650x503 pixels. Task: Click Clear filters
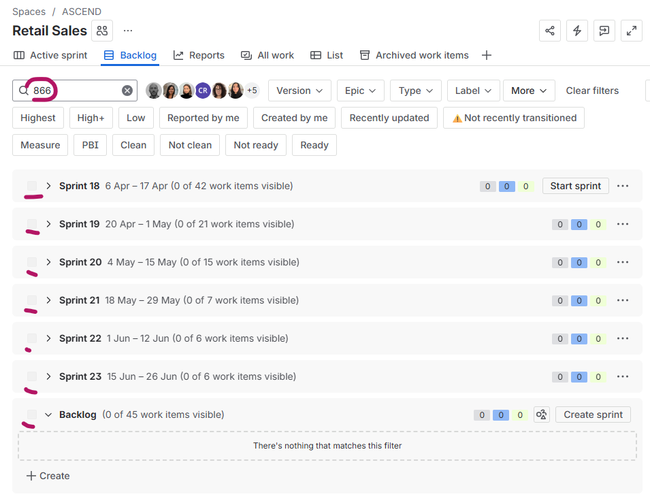click(592, 91)
